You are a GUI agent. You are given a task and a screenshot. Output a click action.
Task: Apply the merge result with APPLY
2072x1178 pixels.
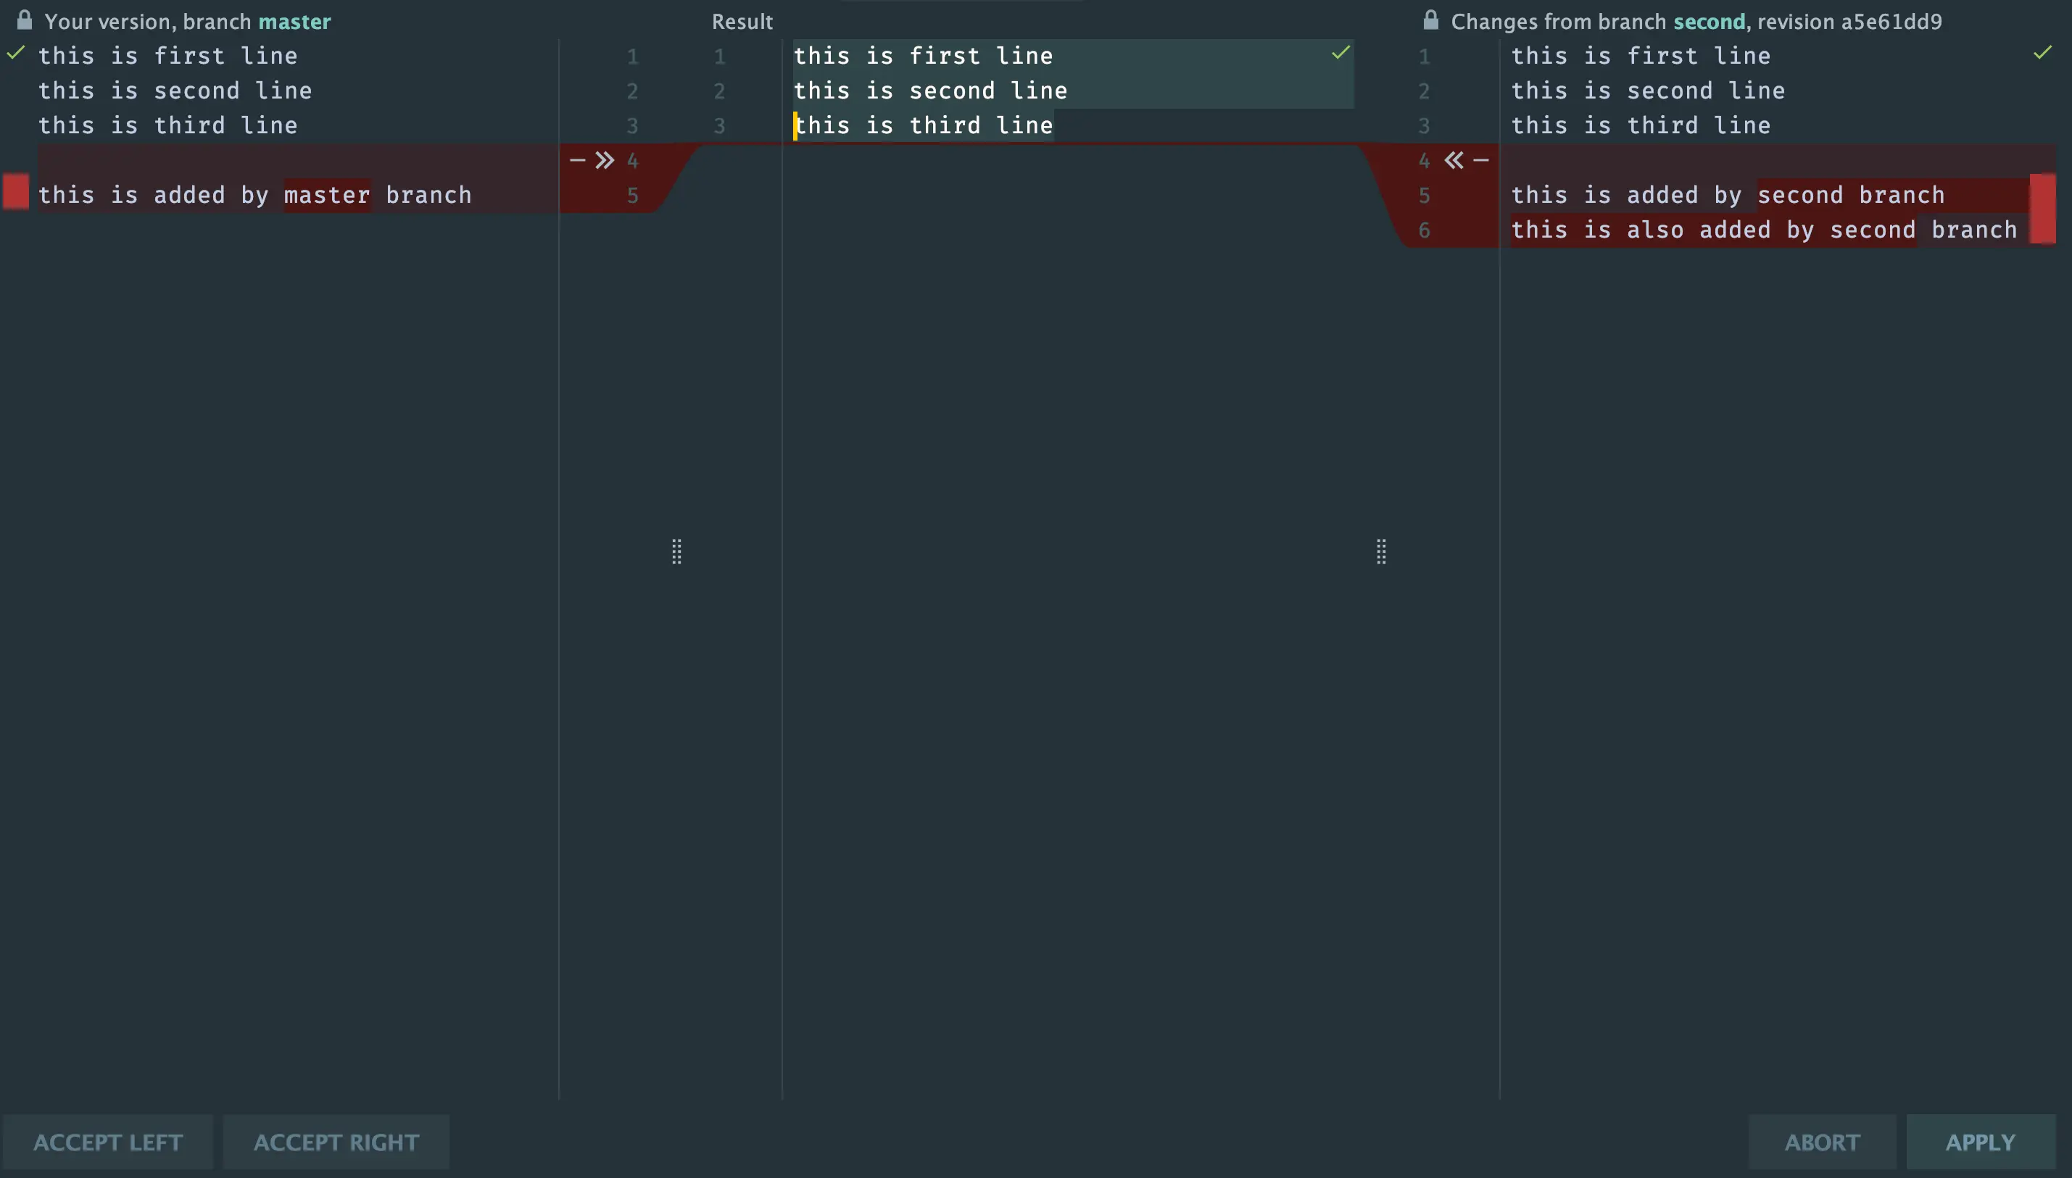pos(1980,1142)
